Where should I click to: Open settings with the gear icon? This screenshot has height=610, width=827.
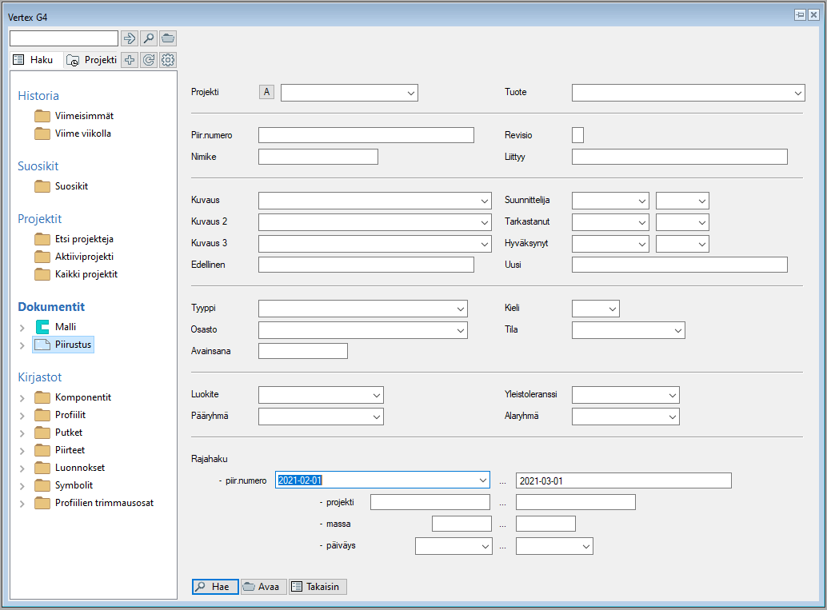coord(168,60)
